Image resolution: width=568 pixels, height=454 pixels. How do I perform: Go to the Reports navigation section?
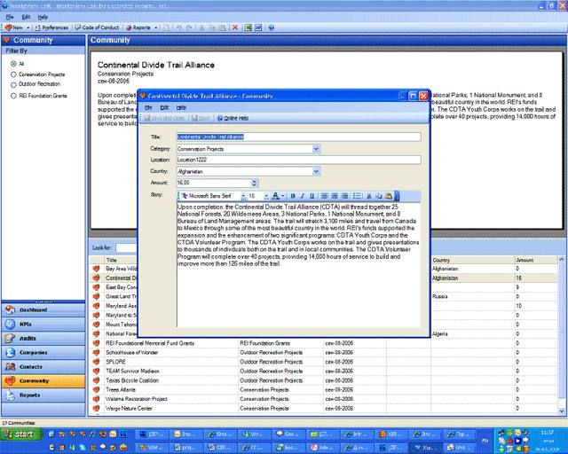point(43,395)
